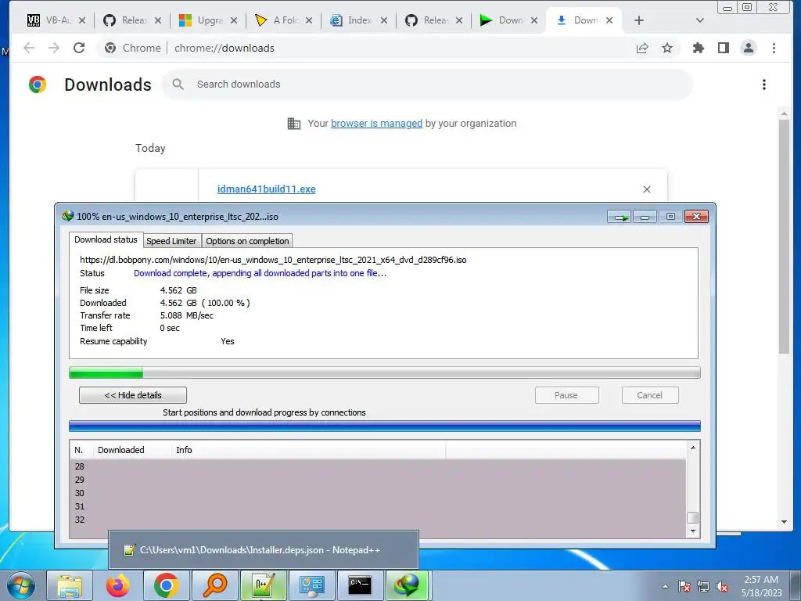Toggle the Chrome side panel
This screenshot has width=801, height=601.
[724, 48]
